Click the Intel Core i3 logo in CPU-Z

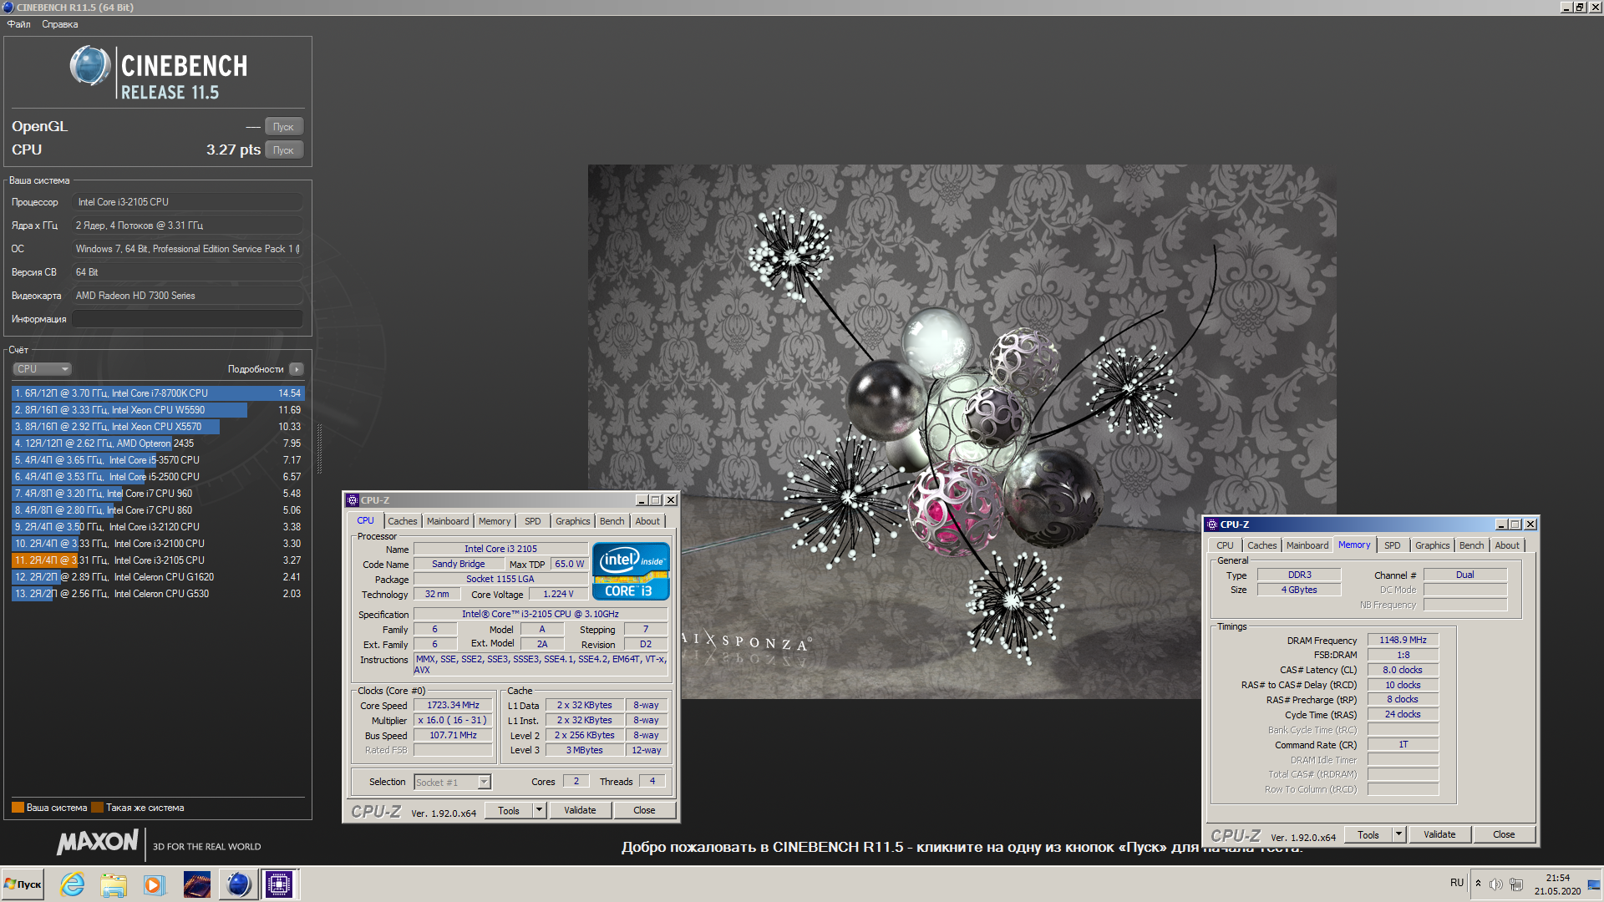(x=631, y=571)
